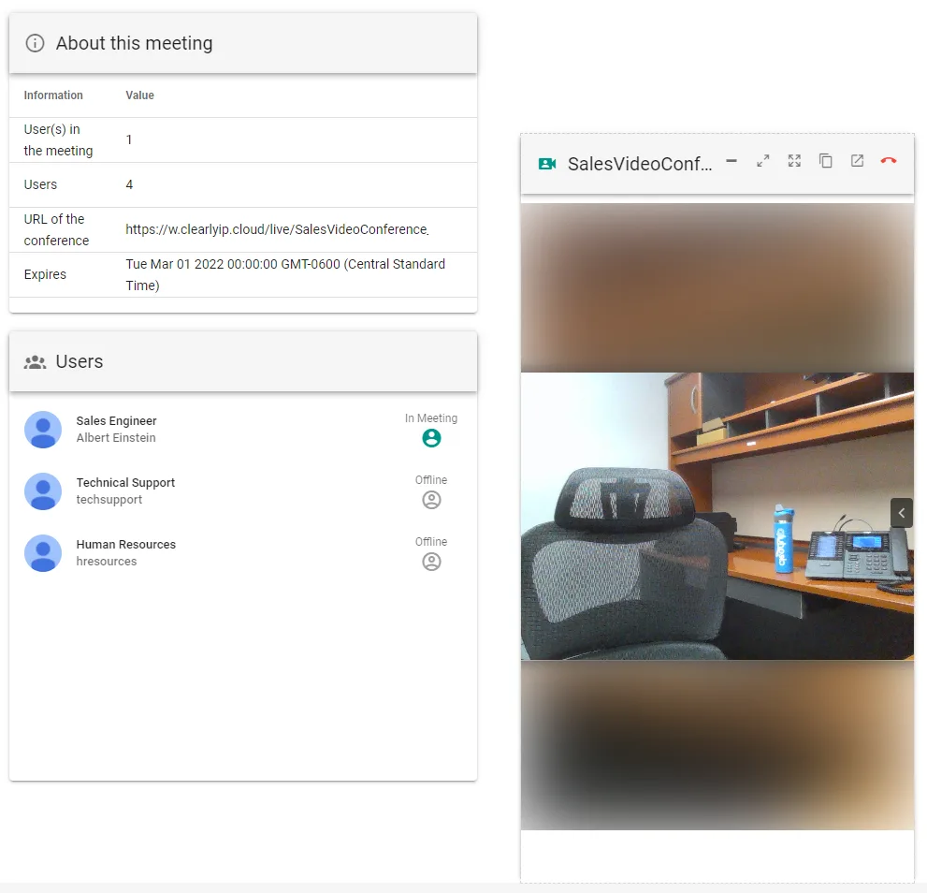Enter fullscreen mode for the video conference
Screen dimensions: 927x893
point(794,161)
